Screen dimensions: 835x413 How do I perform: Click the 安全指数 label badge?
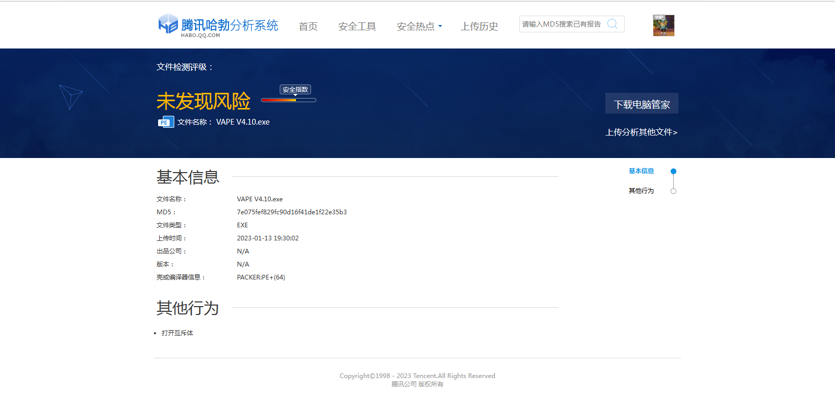tap(295, 90)
